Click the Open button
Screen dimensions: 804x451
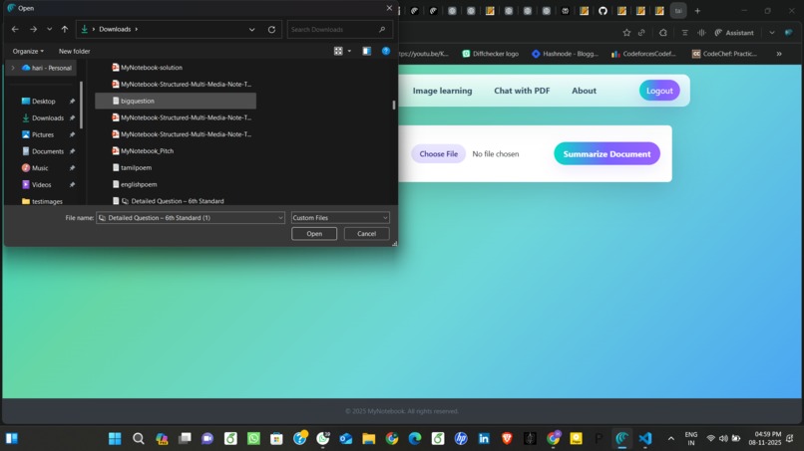[x=314, y=233]
